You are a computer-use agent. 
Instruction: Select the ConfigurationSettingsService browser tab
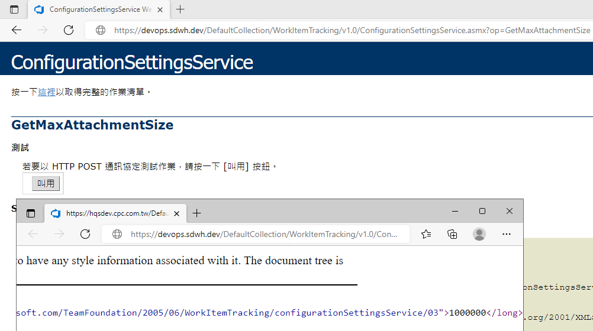pos(95,9)
